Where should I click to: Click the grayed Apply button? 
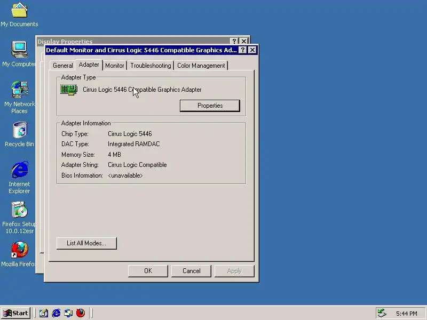(234, 271)
